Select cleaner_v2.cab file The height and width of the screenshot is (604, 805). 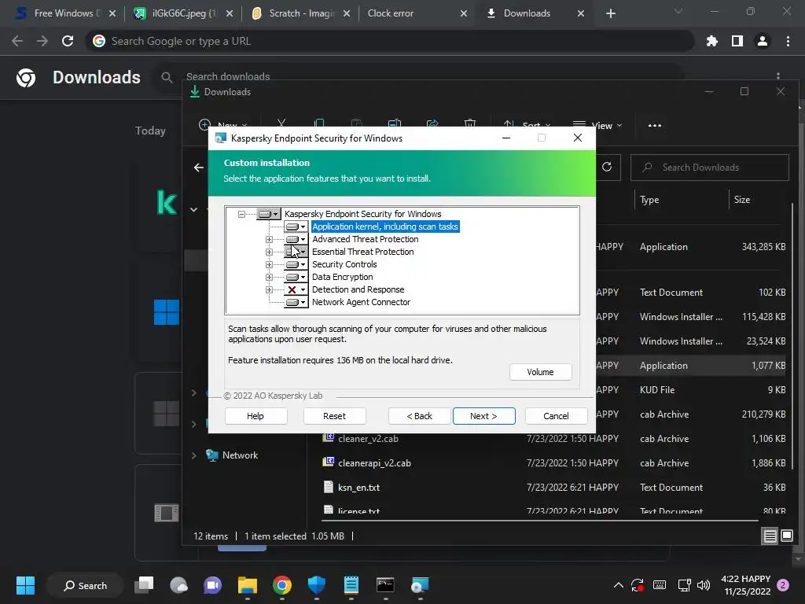[x=368, y=439]
